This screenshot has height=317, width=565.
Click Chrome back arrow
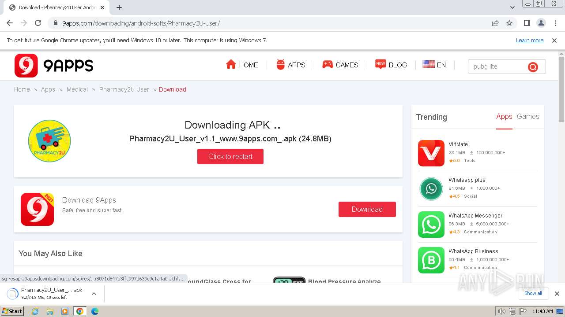pyautogui.click(x=10, y=23)
